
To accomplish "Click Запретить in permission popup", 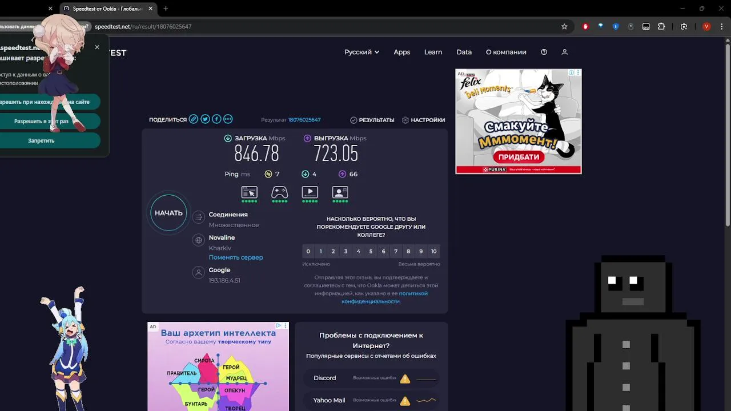I will pyautogui.click(x=41, y=140).
